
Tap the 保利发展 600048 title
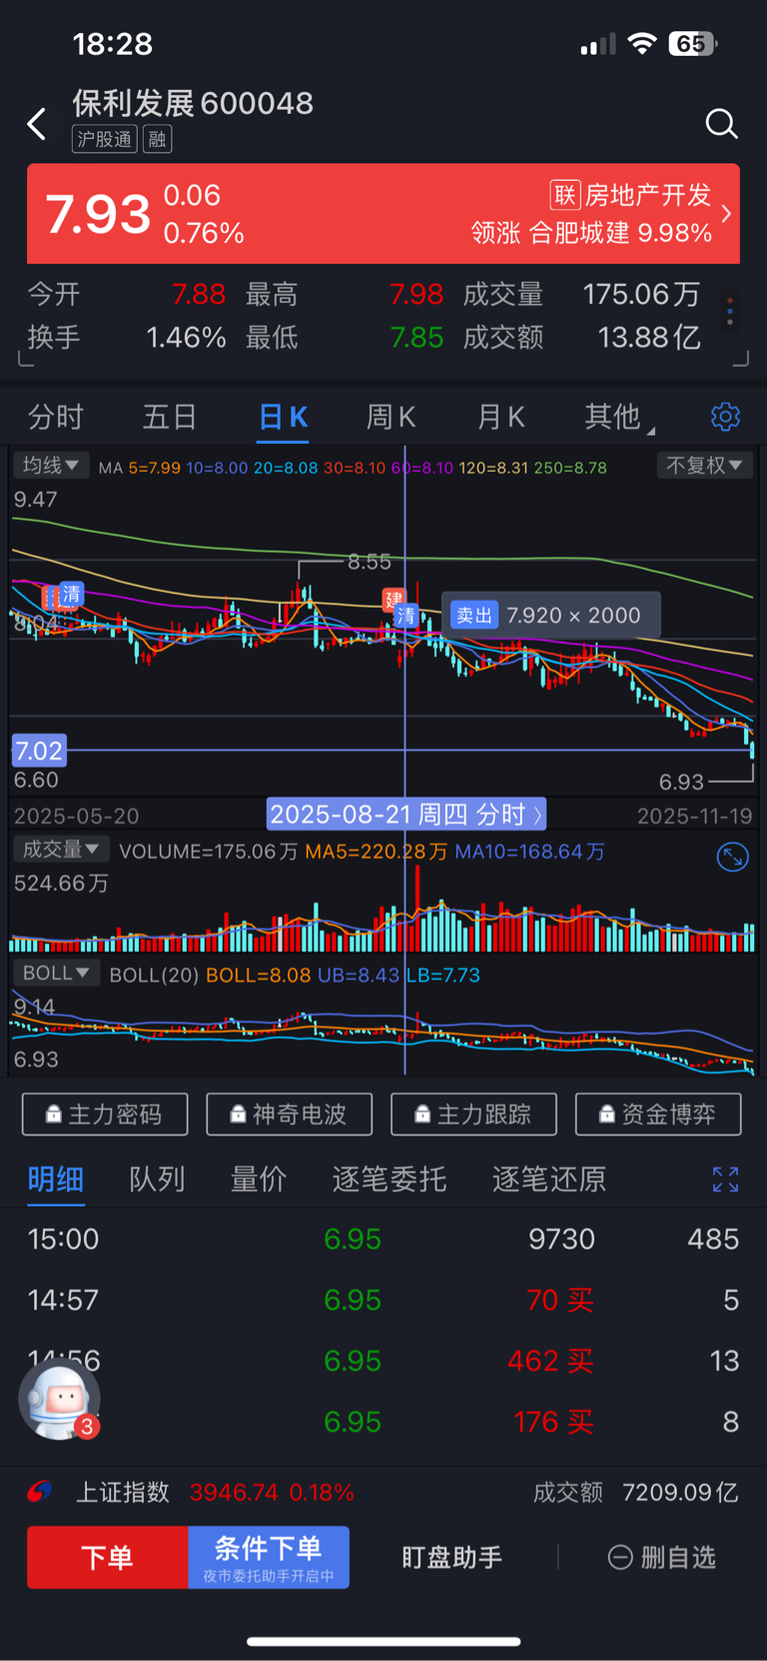(193, 103)
